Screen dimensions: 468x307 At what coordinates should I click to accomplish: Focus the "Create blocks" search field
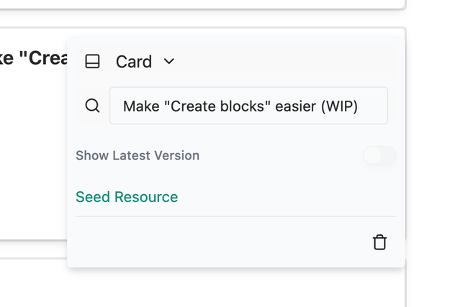pyautogui.click(x=248, y=106)
